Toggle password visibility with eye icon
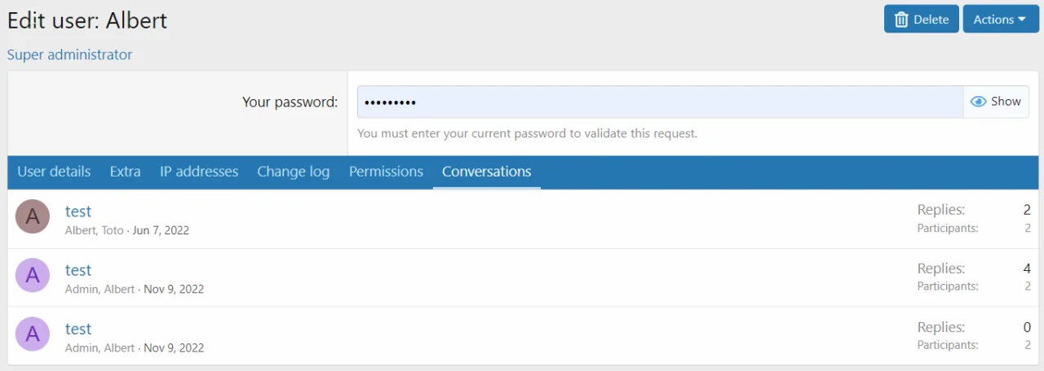 click(x=979, y=102)
